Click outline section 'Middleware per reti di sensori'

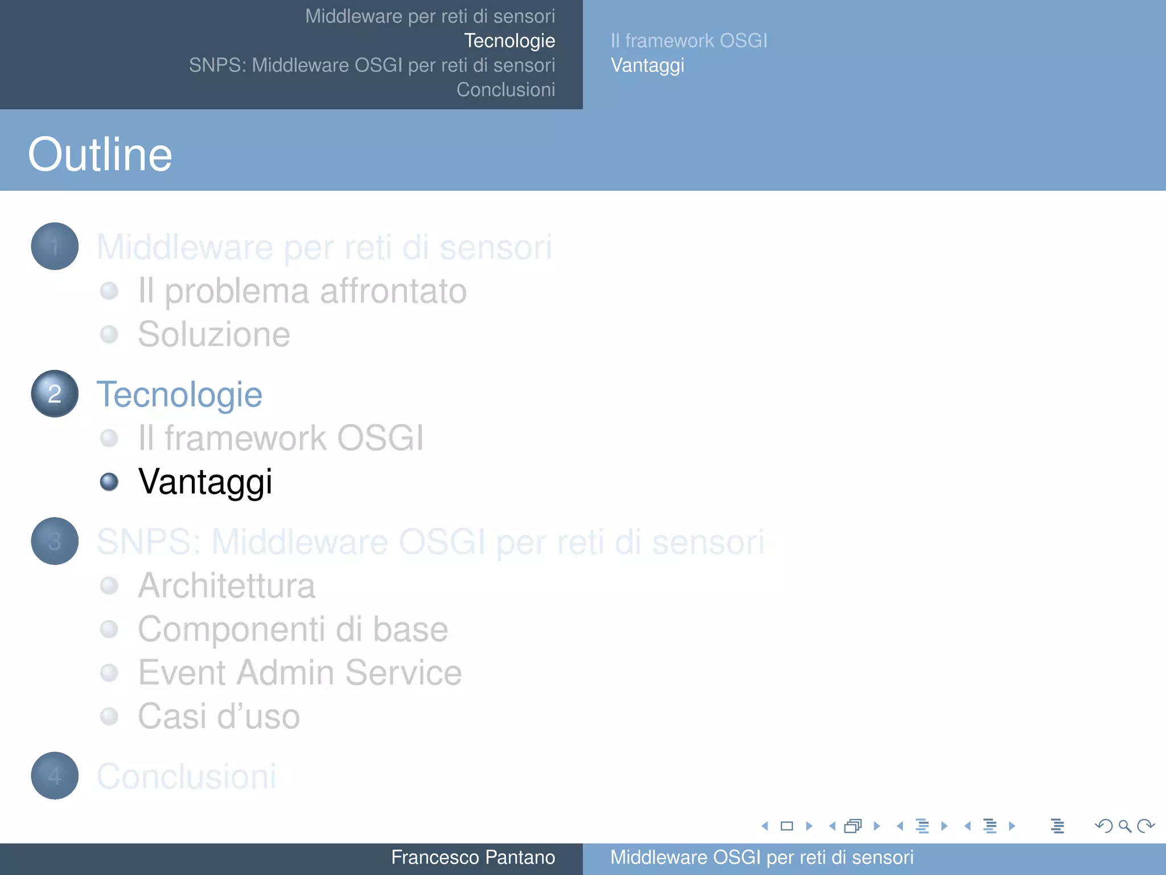tap(324, 247)
